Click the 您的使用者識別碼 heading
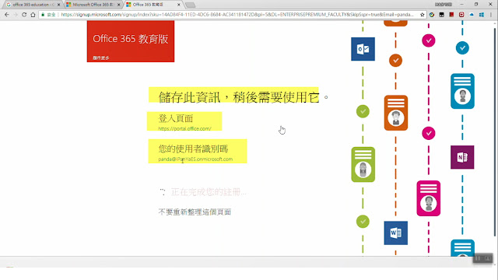This screenshot has width=498, height=280. 193,149
